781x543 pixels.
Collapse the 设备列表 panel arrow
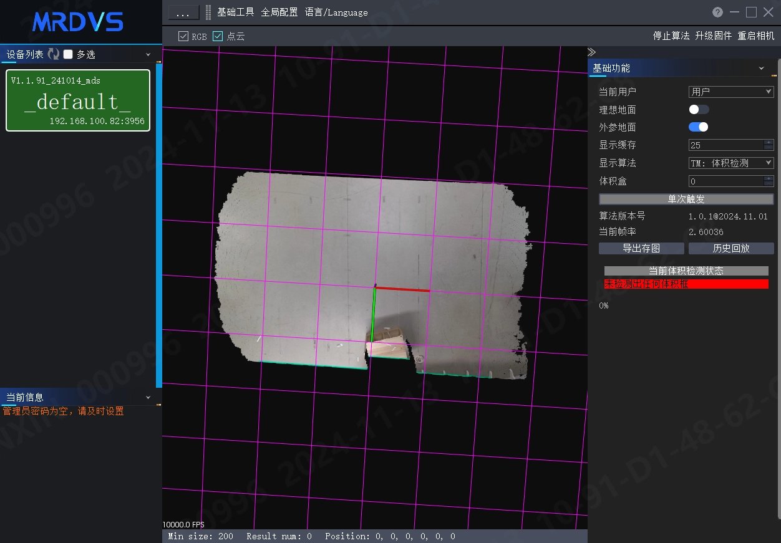tap(148, 54)
